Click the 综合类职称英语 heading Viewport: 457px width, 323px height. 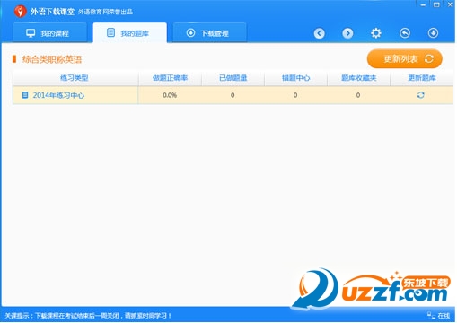point(52,59)
